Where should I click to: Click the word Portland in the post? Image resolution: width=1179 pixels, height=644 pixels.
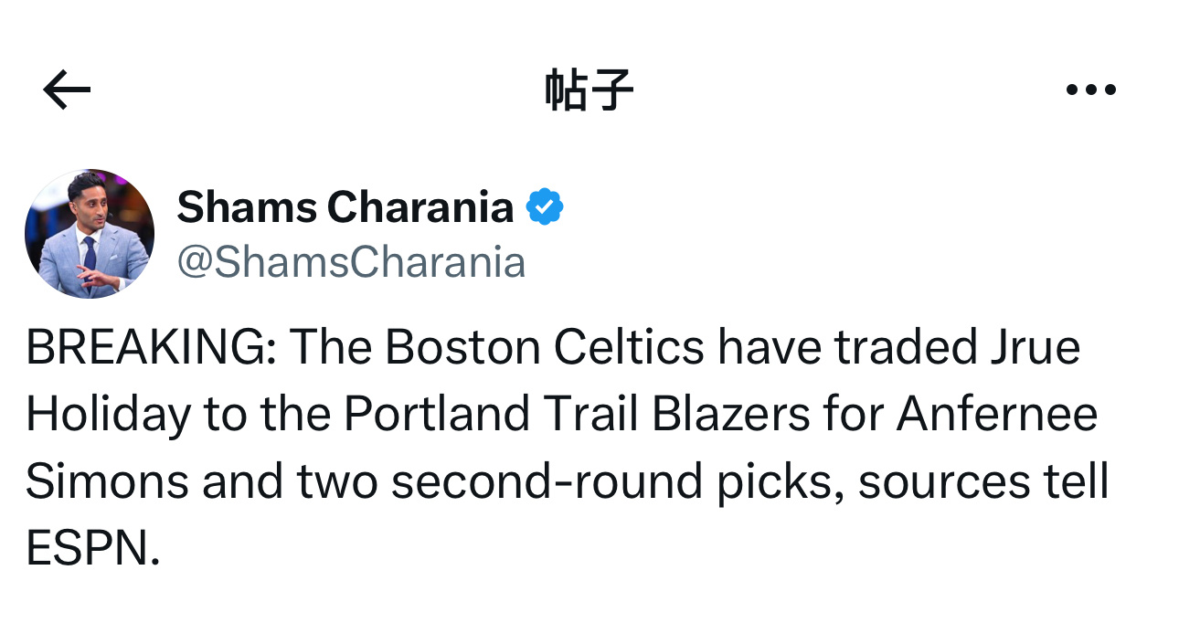(437, 415)
